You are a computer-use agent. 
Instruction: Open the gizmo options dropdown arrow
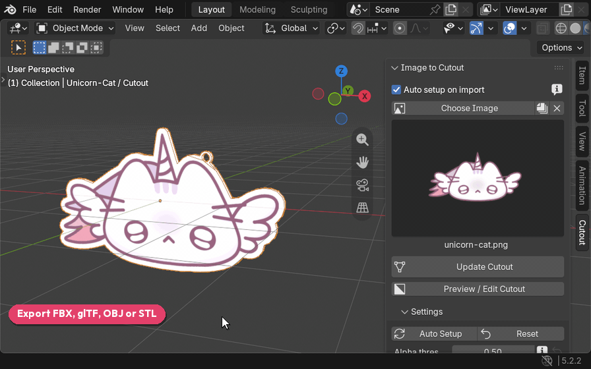coord(491,28)
